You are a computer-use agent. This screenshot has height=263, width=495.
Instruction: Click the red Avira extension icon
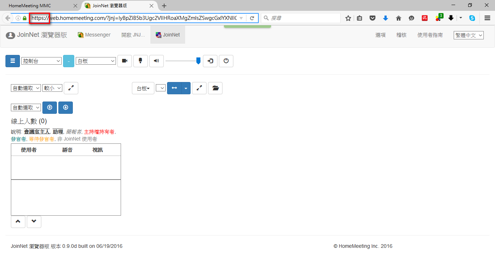coord(425,18)
